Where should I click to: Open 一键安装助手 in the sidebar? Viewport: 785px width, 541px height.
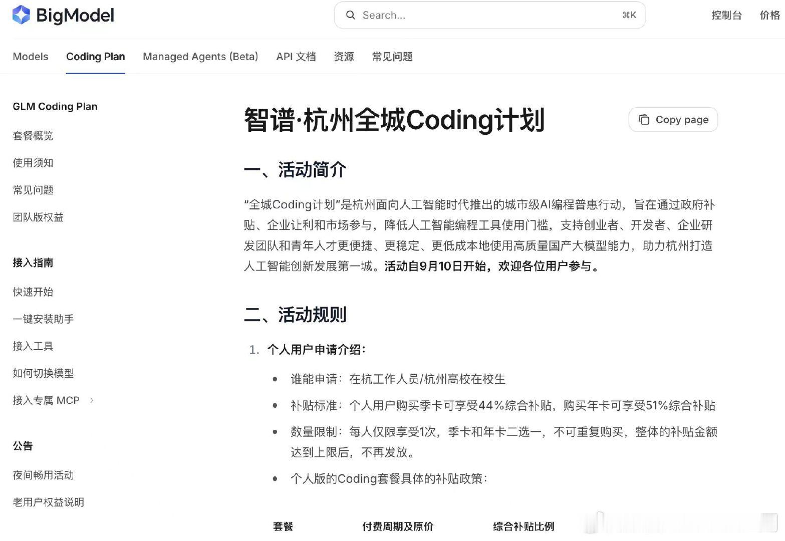pyautogui.click(x=43, y=319)
